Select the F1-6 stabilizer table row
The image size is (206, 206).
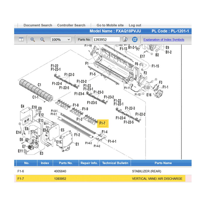point(100,171)
